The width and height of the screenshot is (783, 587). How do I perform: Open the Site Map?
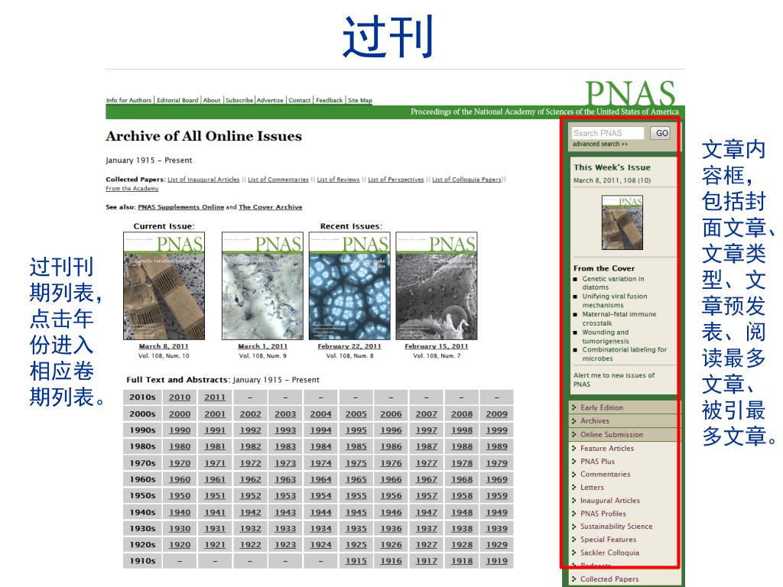tap(360, 100)
